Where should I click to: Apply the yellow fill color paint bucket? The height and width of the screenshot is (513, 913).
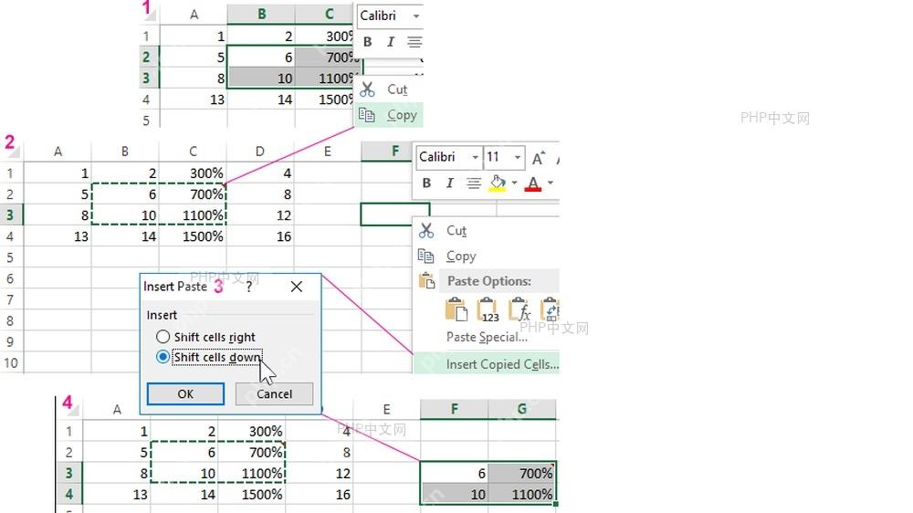[x=498, y=183]
